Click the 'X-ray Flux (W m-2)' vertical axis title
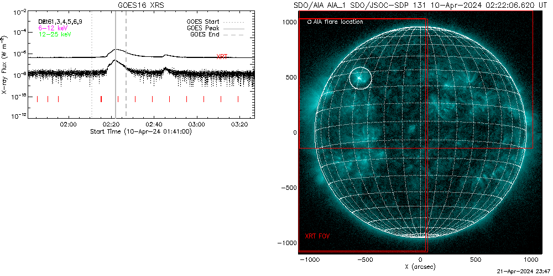Image resolution: width=553 pixels, height=276 pixels. pos(4,65)
